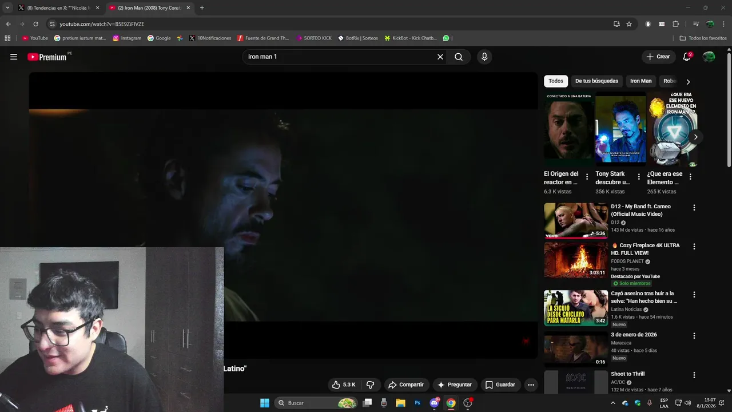Select Iron Man filter chip
Image resolution: width=732 pixels, height=412 pixels.
coord(641,81)
